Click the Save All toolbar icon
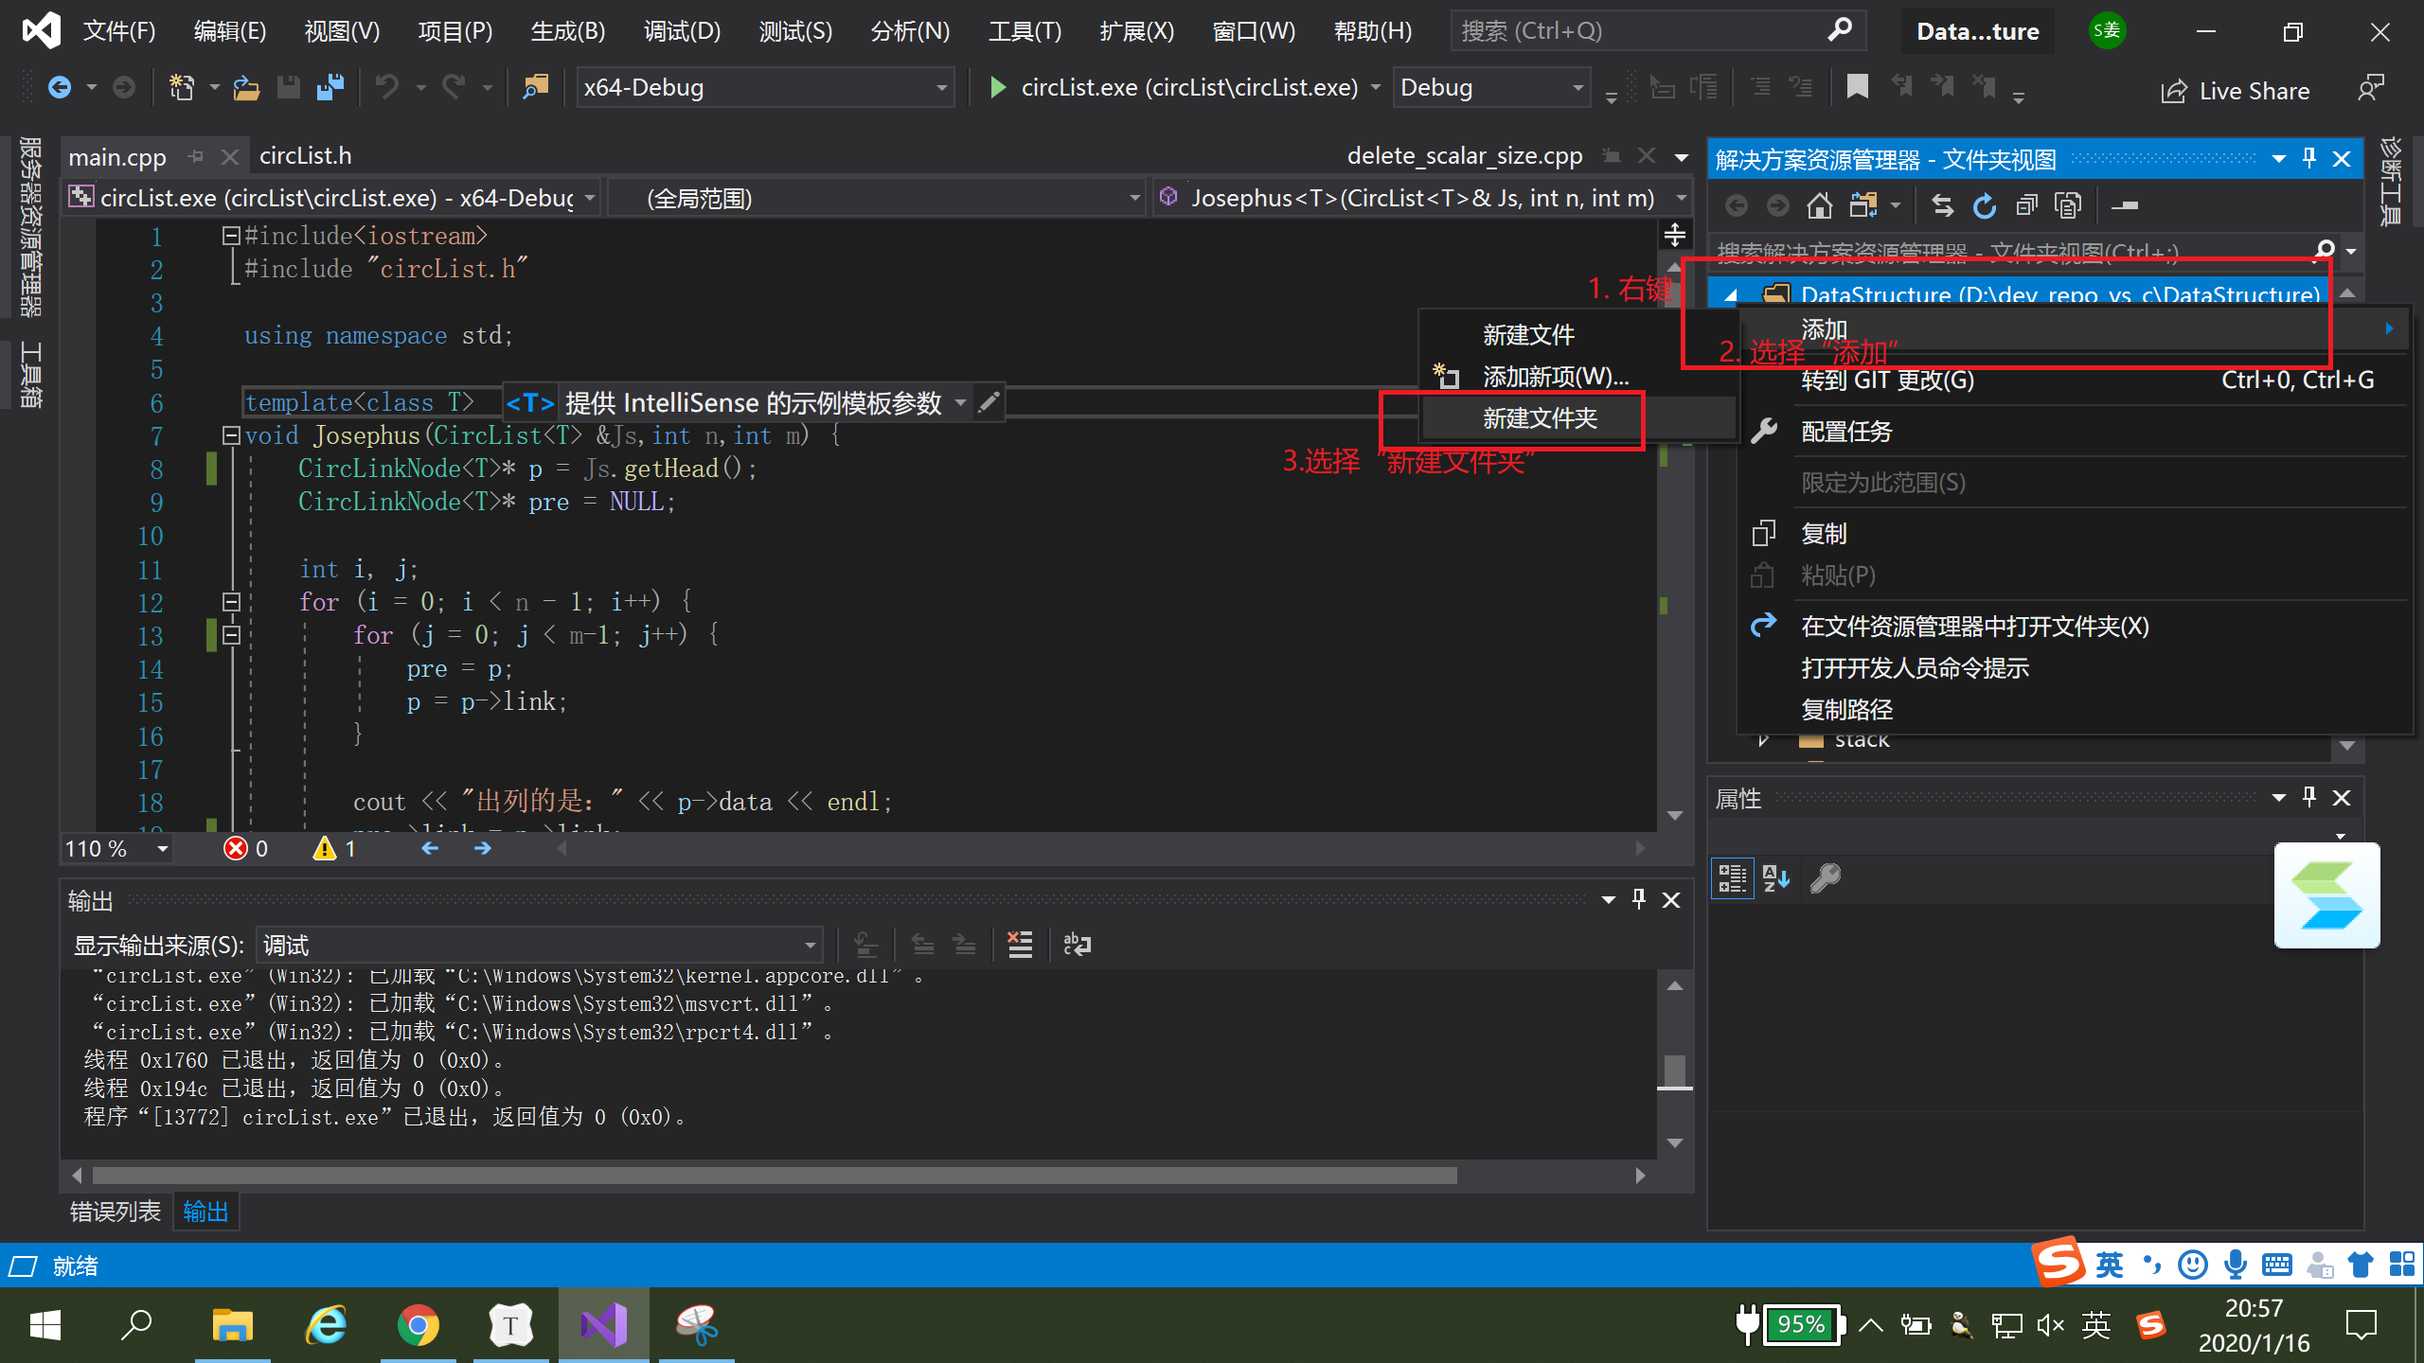2424x1363 pixels. [330, 88]
